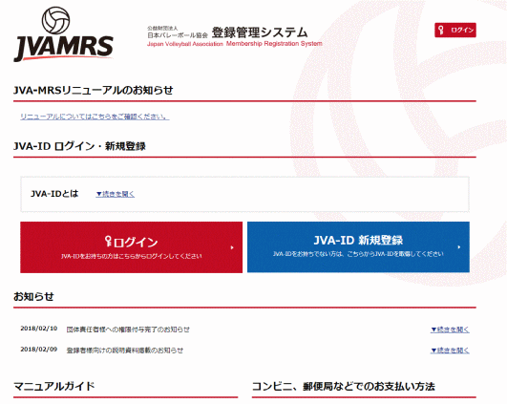507x404 pixels.
Task: Click the large red ログイン button
Action: pos(131,247)
